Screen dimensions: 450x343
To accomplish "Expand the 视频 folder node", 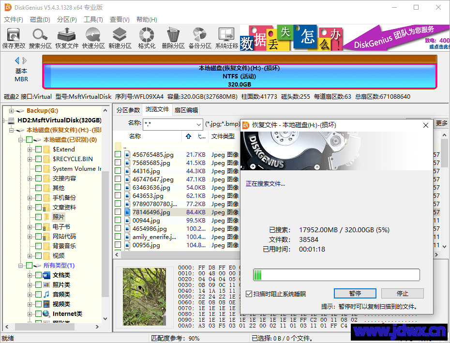I will (30, 256).
